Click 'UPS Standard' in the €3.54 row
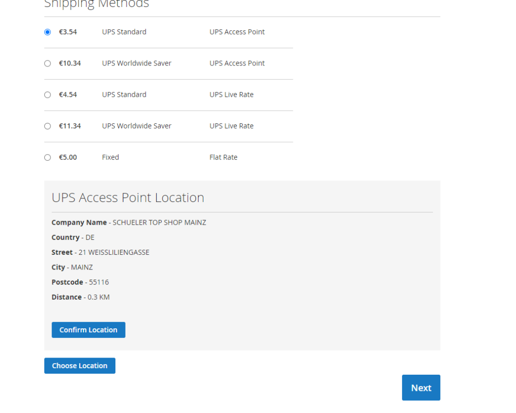Screen dimensions: 516x413 (x=124, y=32)
